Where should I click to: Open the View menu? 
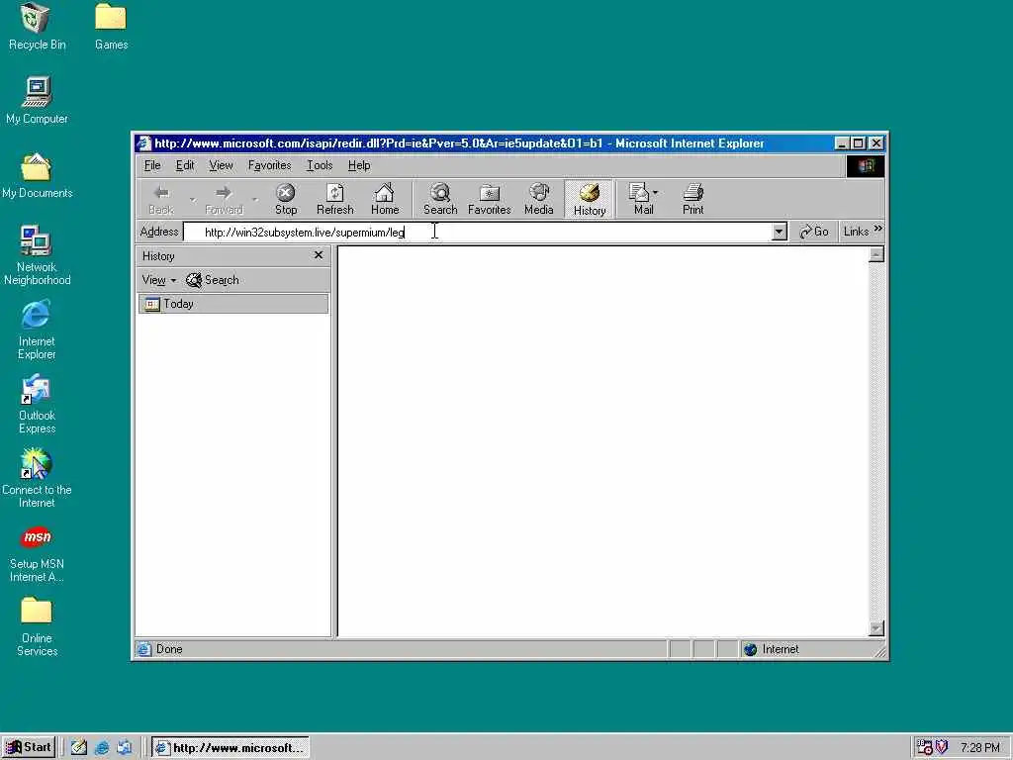click(221, 165)
